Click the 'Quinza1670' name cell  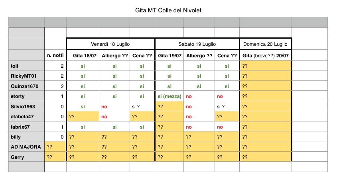[27, 86]
